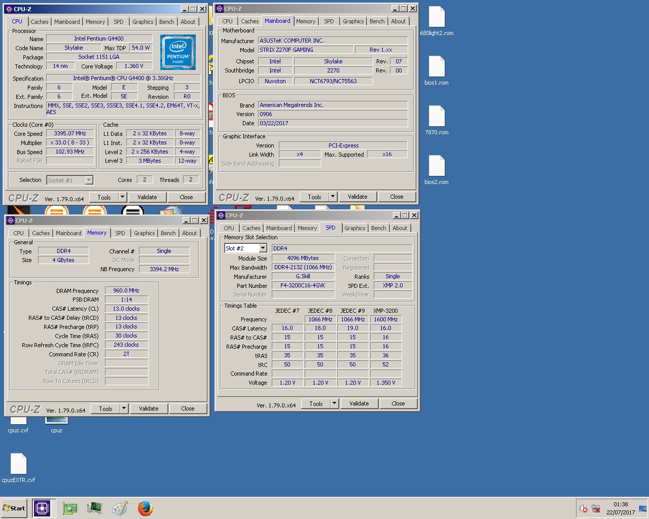Screen dimensions: 649x519
Task: Expand Tools dropdown arrow in CPU window
Action: 122,197
